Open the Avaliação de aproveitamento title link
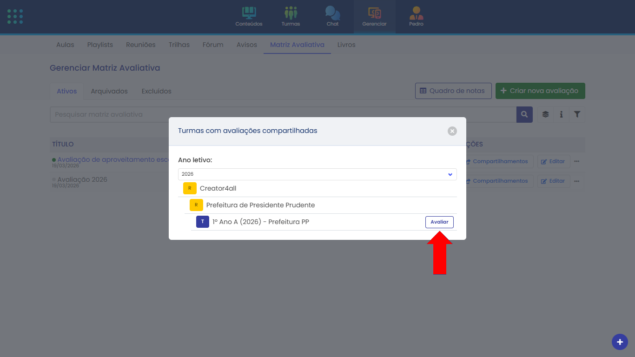 click(112, 159)
